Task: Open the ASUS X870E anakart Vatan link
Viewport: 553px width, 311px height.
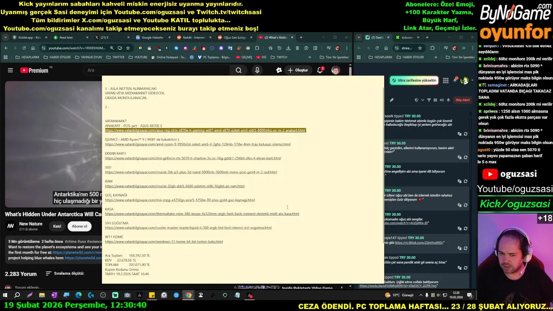Action: coord(205,130)
